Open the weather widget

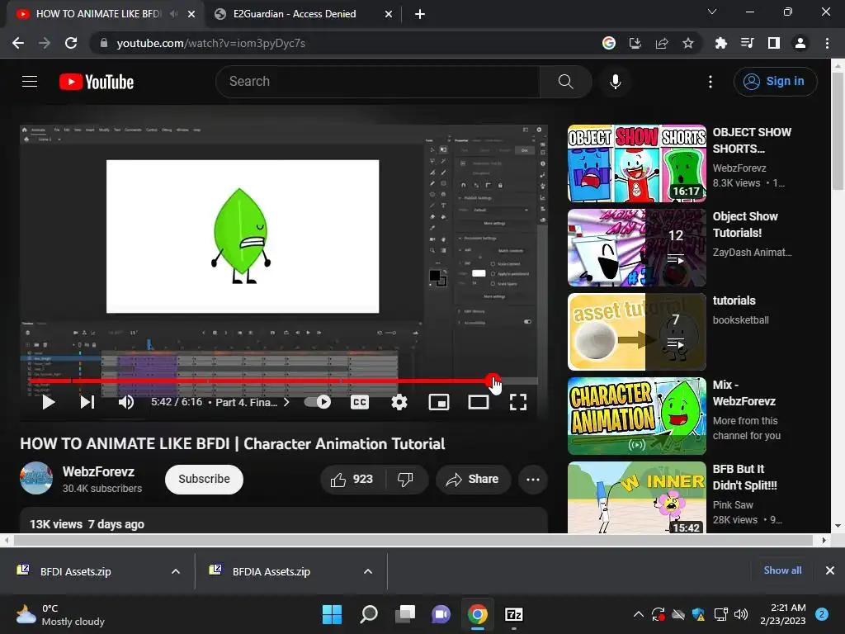pos(60,614)
